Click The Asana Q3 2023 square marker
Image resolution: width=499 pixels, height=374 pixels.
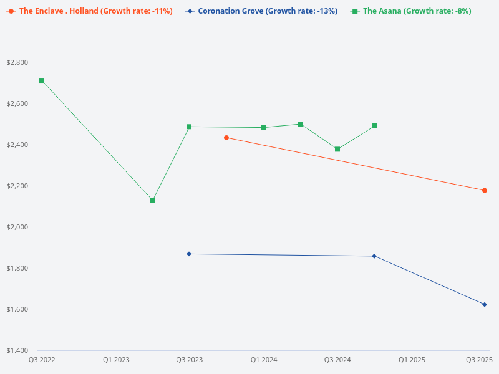[x=189, y=127]
